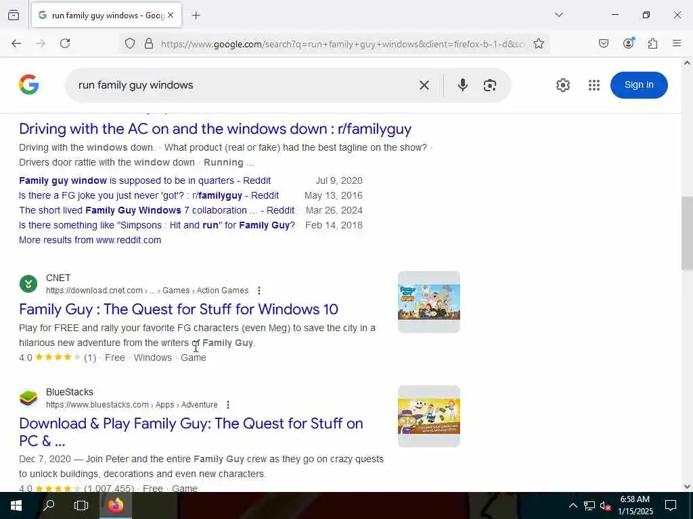
Task: Click the CNET result game thumbnail
Action: click(x=429, y=302)
